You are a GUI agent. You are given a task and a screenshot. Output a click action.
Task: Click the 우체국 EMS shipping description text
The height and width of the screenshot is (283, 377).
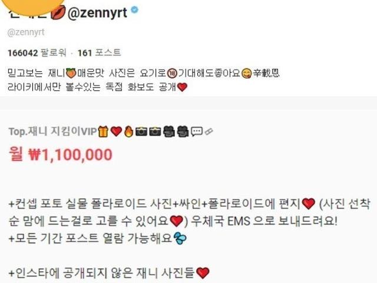(x=264, y=222)
